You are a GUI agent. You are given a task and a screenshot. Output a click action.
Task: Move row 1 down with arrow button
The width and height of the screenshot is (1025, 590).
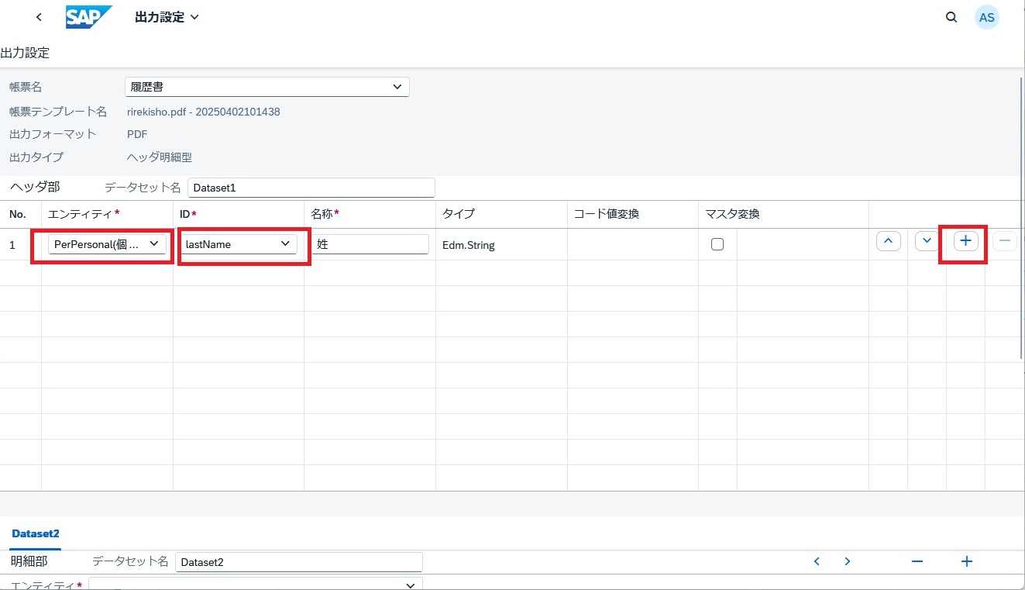click(927, 241)
